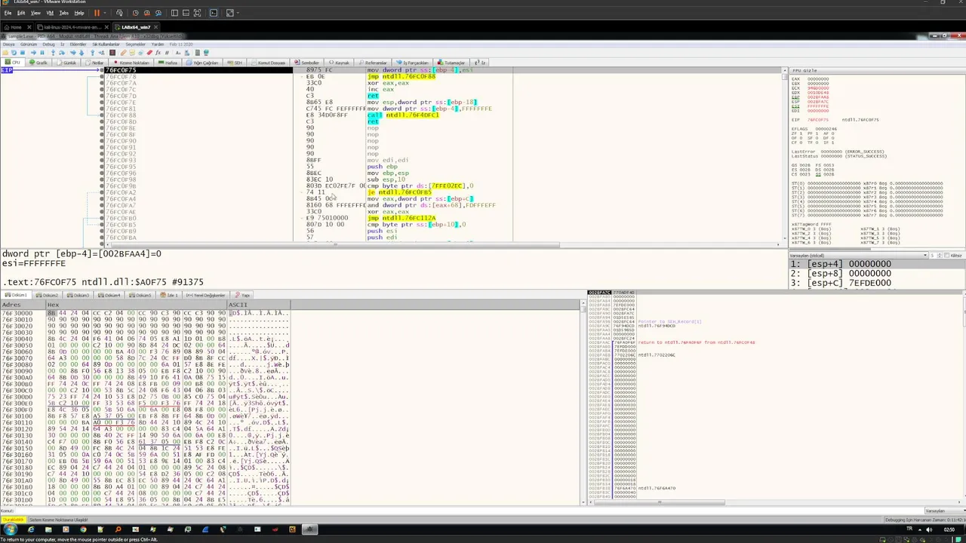Click the ASCII column header in dump
The image size is (966, 543).
258,305
